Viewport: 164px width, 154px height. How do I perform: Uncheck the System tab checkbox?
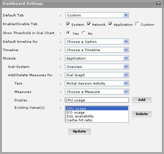click(68, 24)
